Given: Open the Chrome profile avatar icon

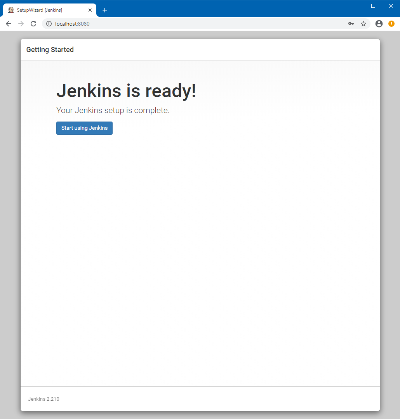Looking at the screenshot, I should 379,24.
